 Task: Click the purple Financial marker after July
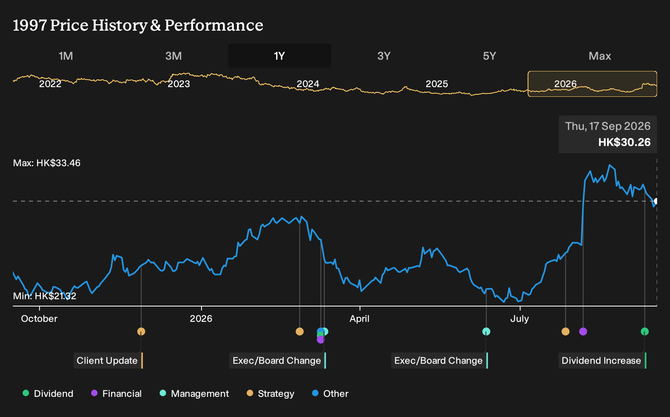pos(583,332)
